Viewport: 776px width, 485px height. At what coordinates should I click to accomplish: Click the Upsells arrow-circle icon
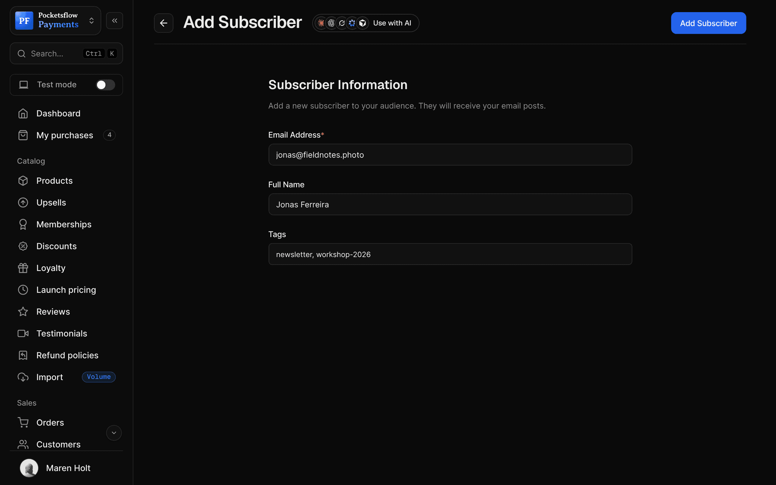23,203
